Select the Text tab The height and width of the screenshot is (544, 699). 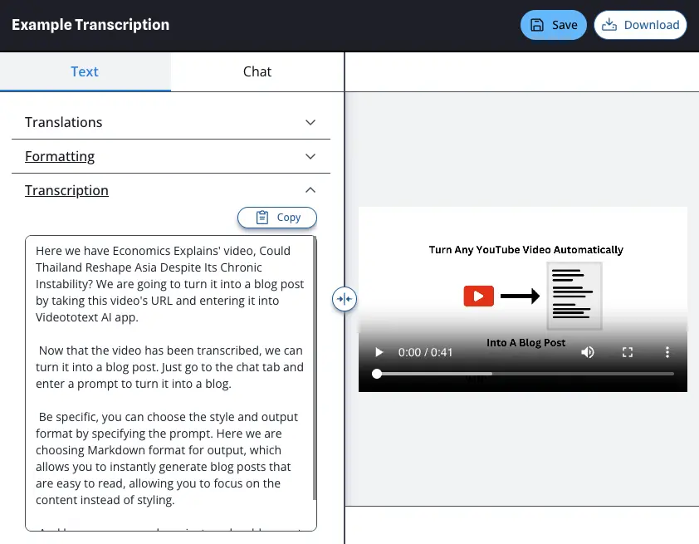point(85,72)
